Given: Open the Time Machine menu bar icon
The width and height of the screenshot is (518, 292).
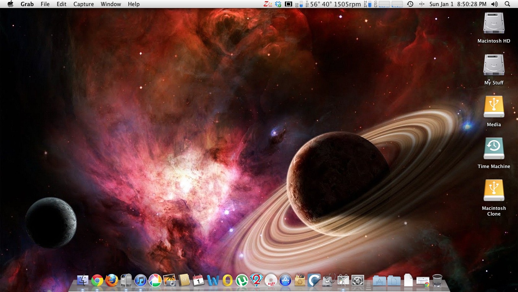Looking at the screenshot, I should tap(410, 4).
